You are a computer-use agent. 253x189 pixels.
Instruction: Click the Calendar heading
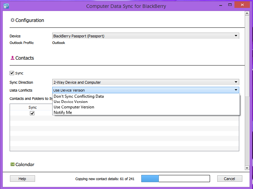(25, 164)
